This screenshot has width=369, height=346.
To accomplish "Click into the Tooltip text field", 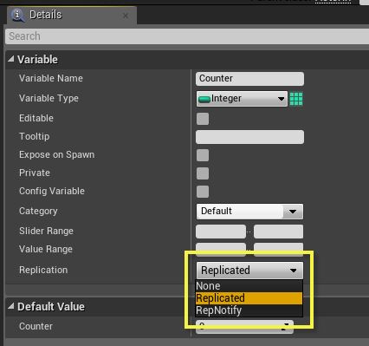I will [x=249, y=137].
